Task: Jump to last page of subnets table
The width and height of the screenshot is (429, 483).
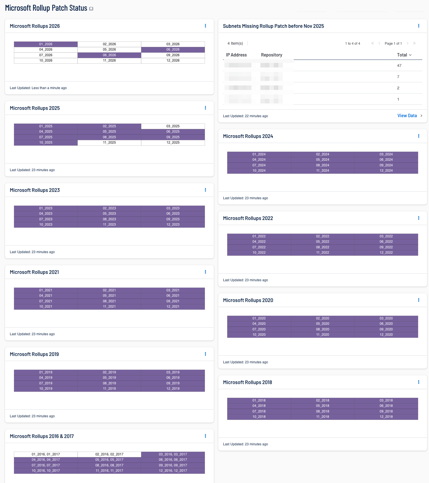Action: (x=414, y=43)
